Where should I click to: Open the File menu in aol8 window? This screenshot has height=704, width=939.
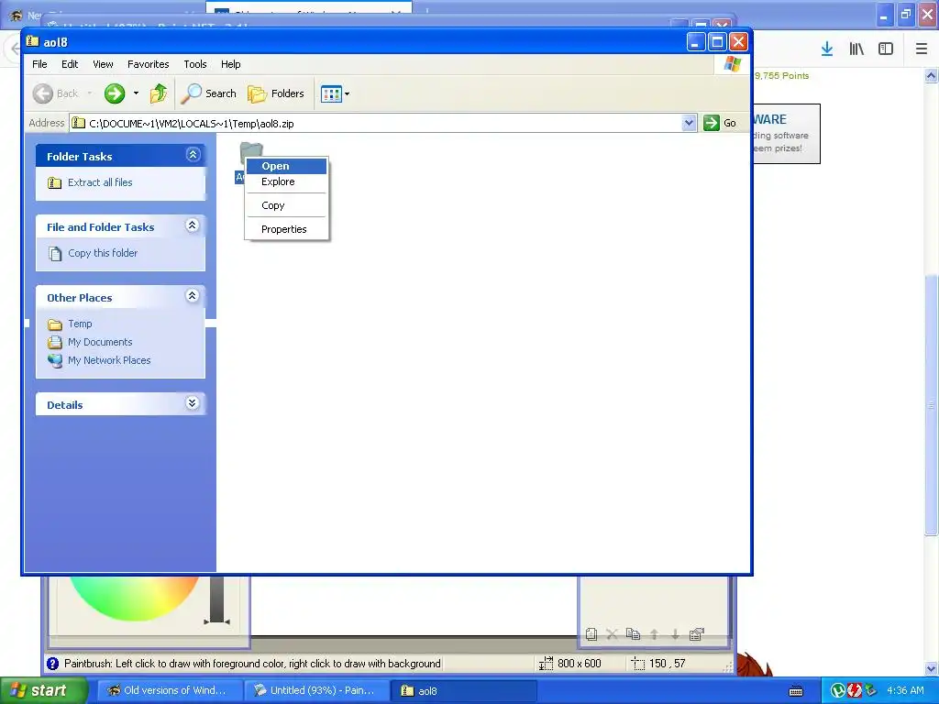click(x=39, y=64)
